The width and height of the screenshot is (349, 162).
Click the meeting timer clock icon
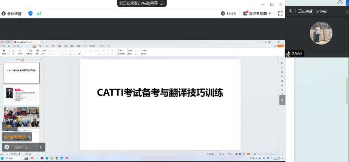click(223, 13)
